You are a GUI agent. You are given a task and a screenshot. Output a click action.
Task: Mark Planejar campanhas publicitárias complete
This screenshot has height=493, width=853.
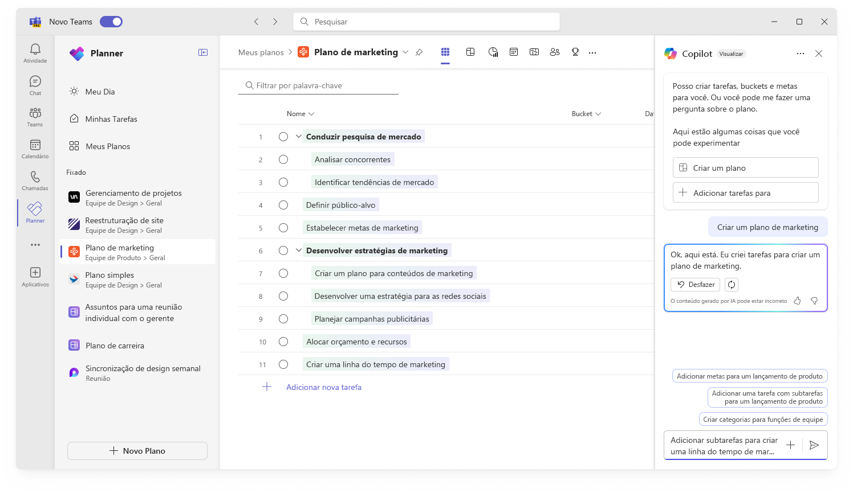tap(283, 319)
